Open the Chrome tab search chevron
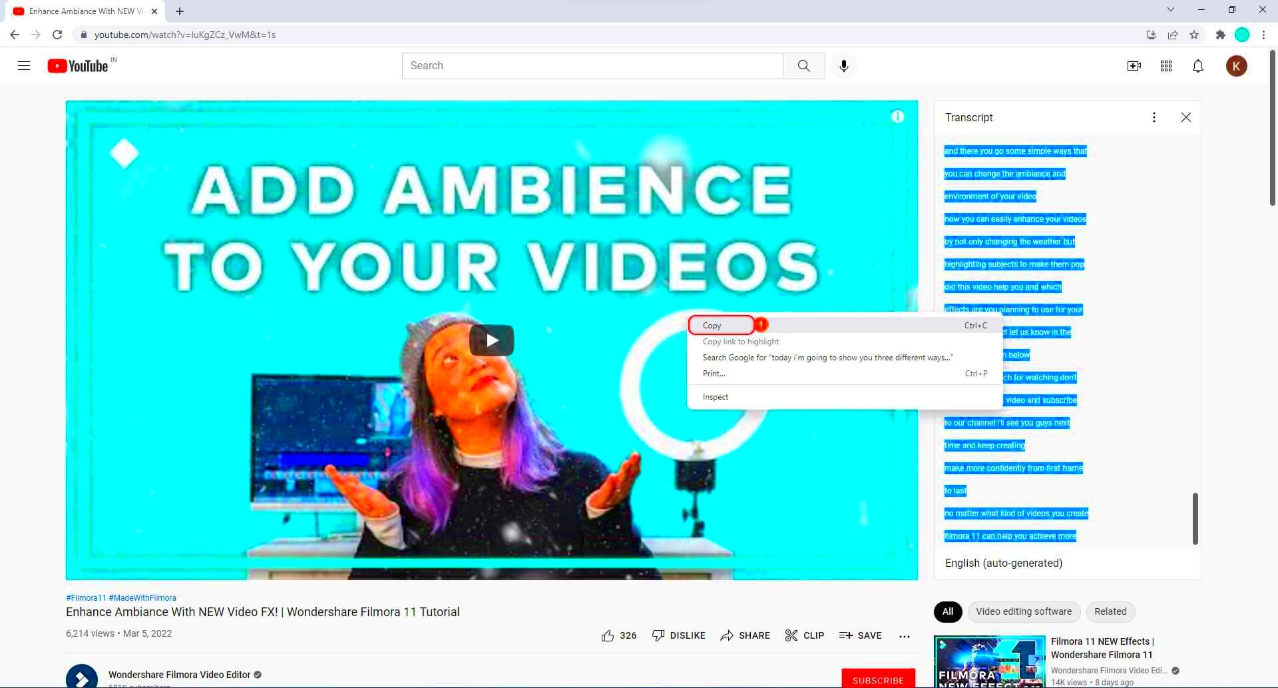 1171,10
